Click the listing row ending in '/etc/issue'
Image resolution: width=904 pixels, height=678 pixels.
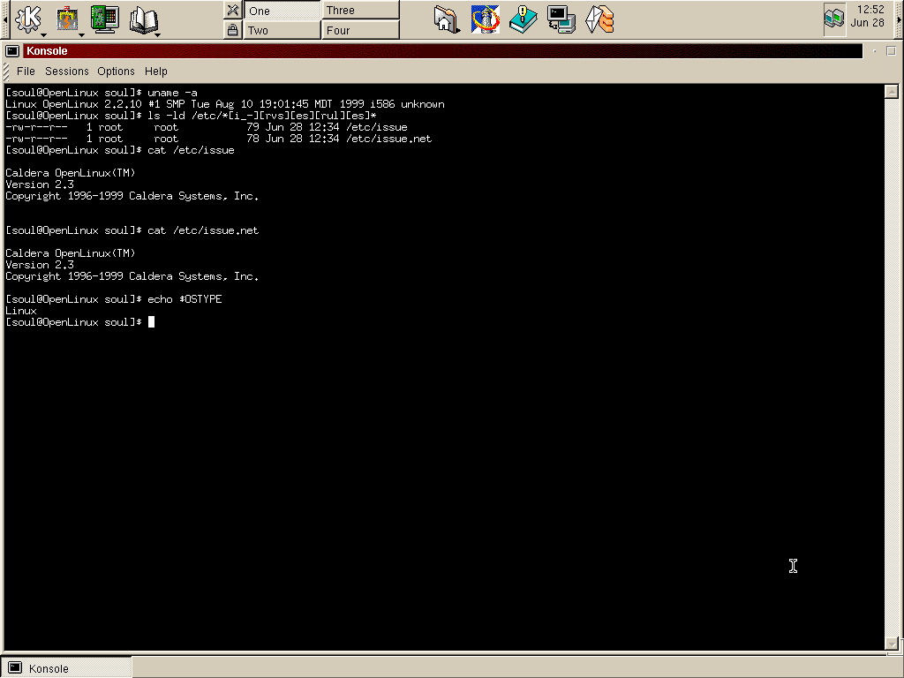coord(207,127)
